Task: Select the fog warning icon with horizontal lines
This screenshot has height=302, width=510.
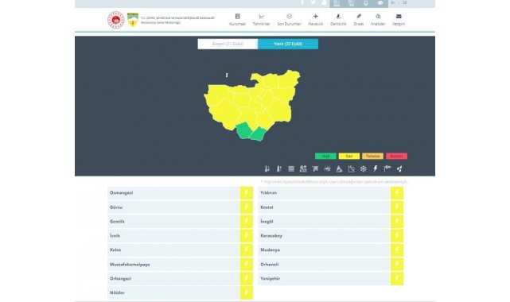Action: (291, 168)
